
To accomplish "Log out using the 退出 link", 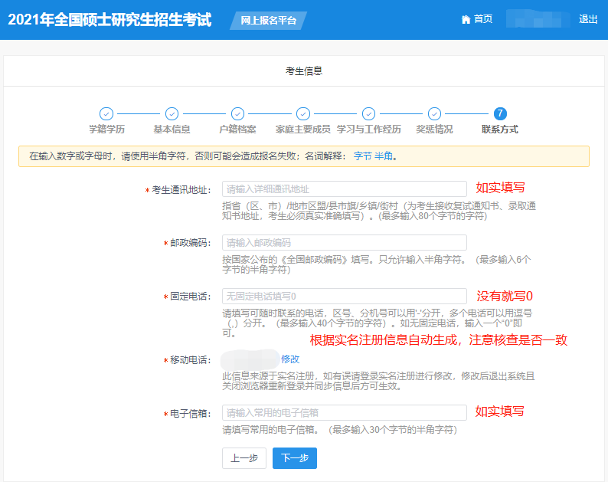I will tap(588, 20).
